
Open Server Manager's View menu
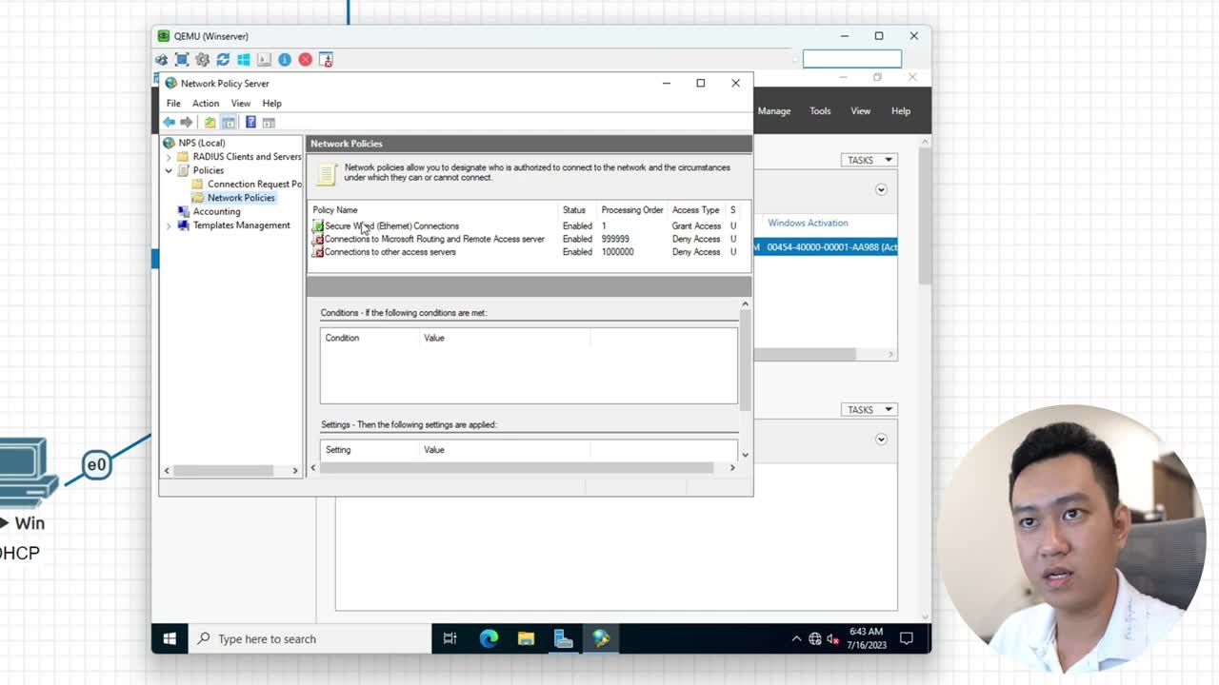coord(861,110)
